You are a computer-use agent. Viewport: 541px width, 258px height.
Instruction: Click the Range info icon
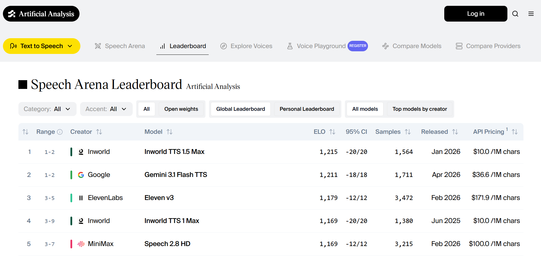click(60, 132)
